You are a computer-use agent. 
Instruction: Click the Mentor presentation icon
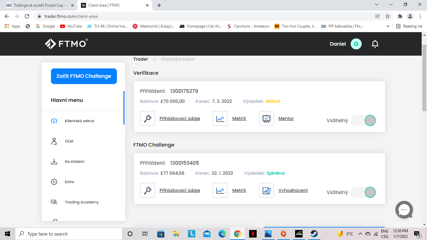[266, 118]
